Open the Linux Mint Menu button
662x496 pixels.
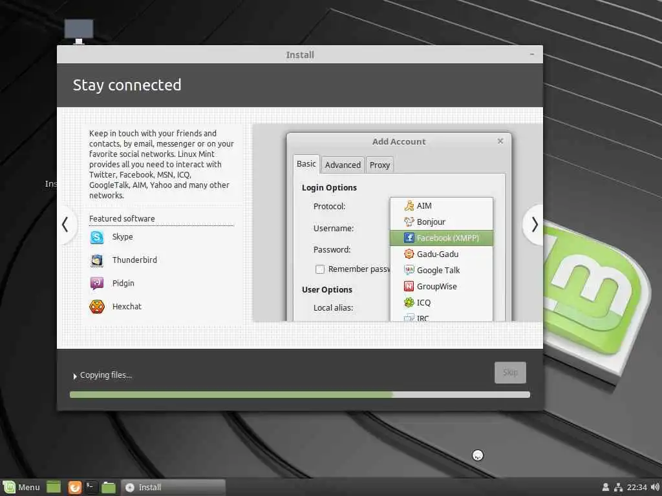point(21,487)
